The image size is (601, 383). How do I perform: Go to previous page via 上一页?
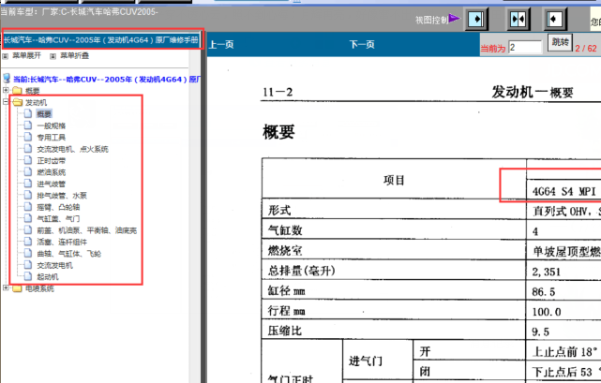[221, 44]
